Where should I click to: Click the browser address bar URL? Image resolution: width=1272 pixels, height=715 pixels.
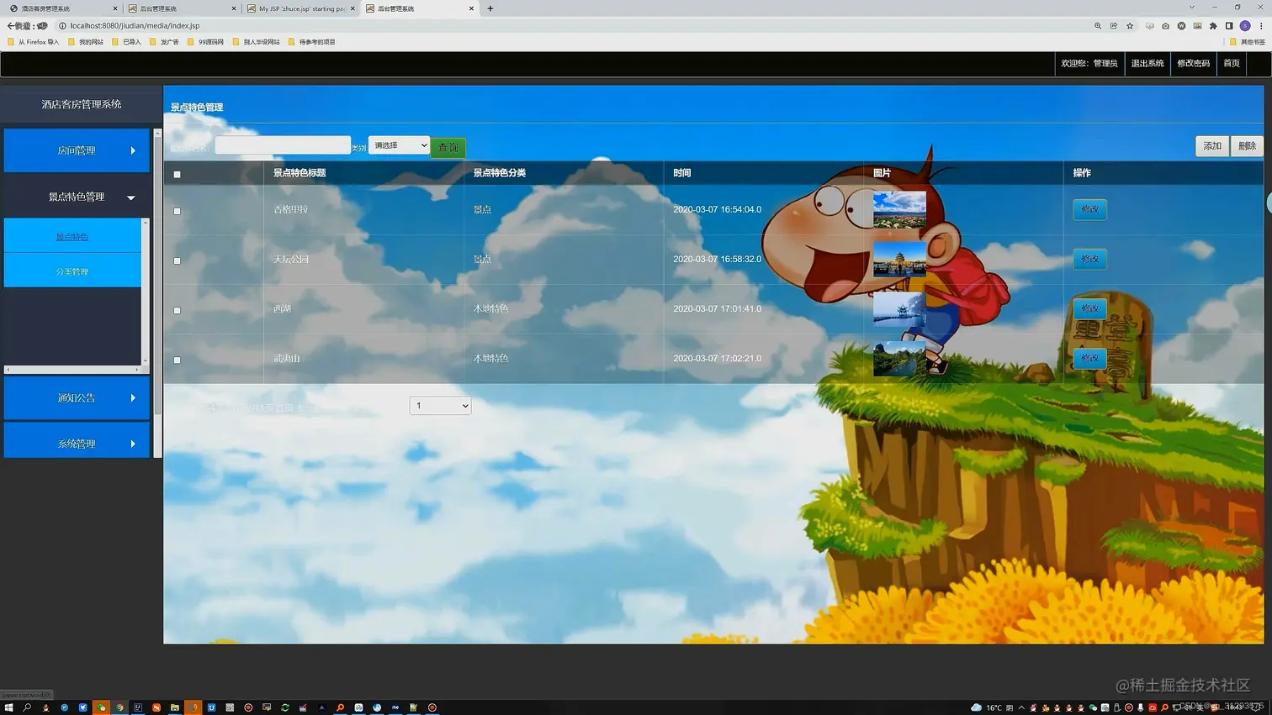click(x=135, y=26)
